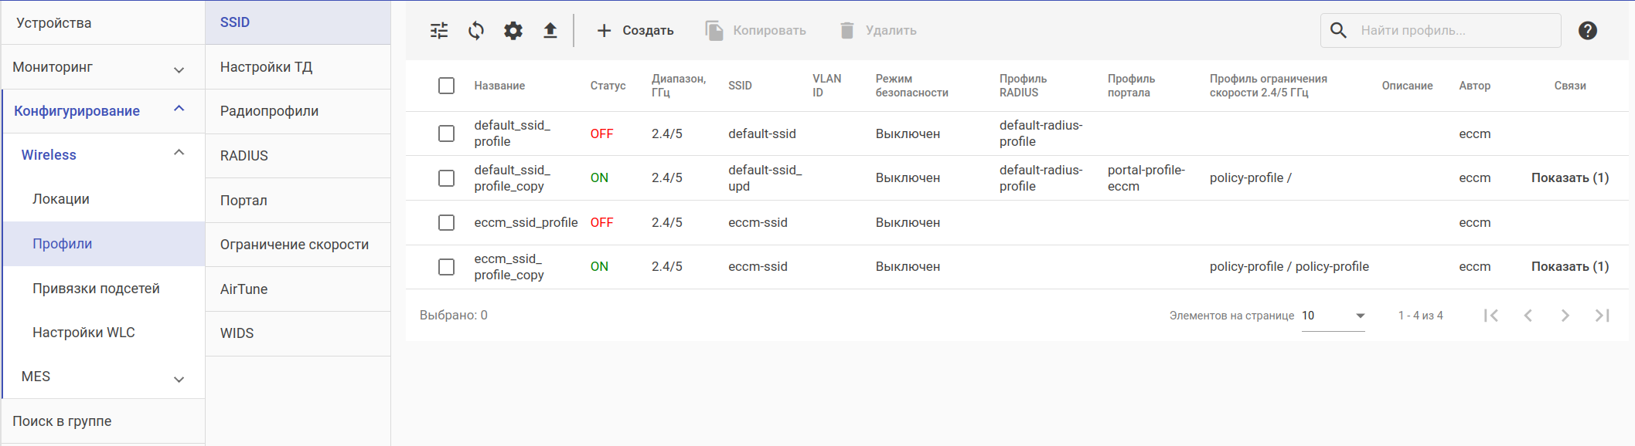Open Привязки подсетей in the sidebar
The width and height of the screenshot is (1635, 446).
(96, 289)
